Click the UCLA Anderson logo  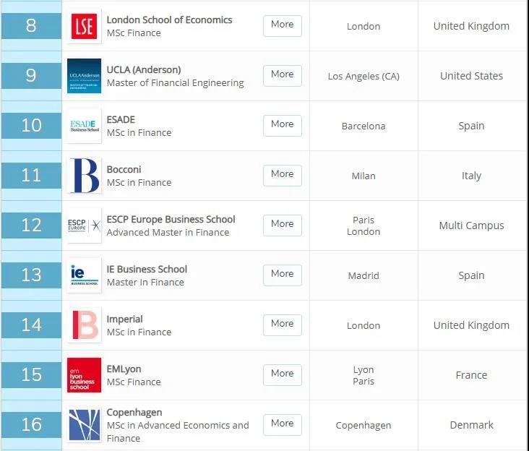pyautogui.click(x=84, y=76)
